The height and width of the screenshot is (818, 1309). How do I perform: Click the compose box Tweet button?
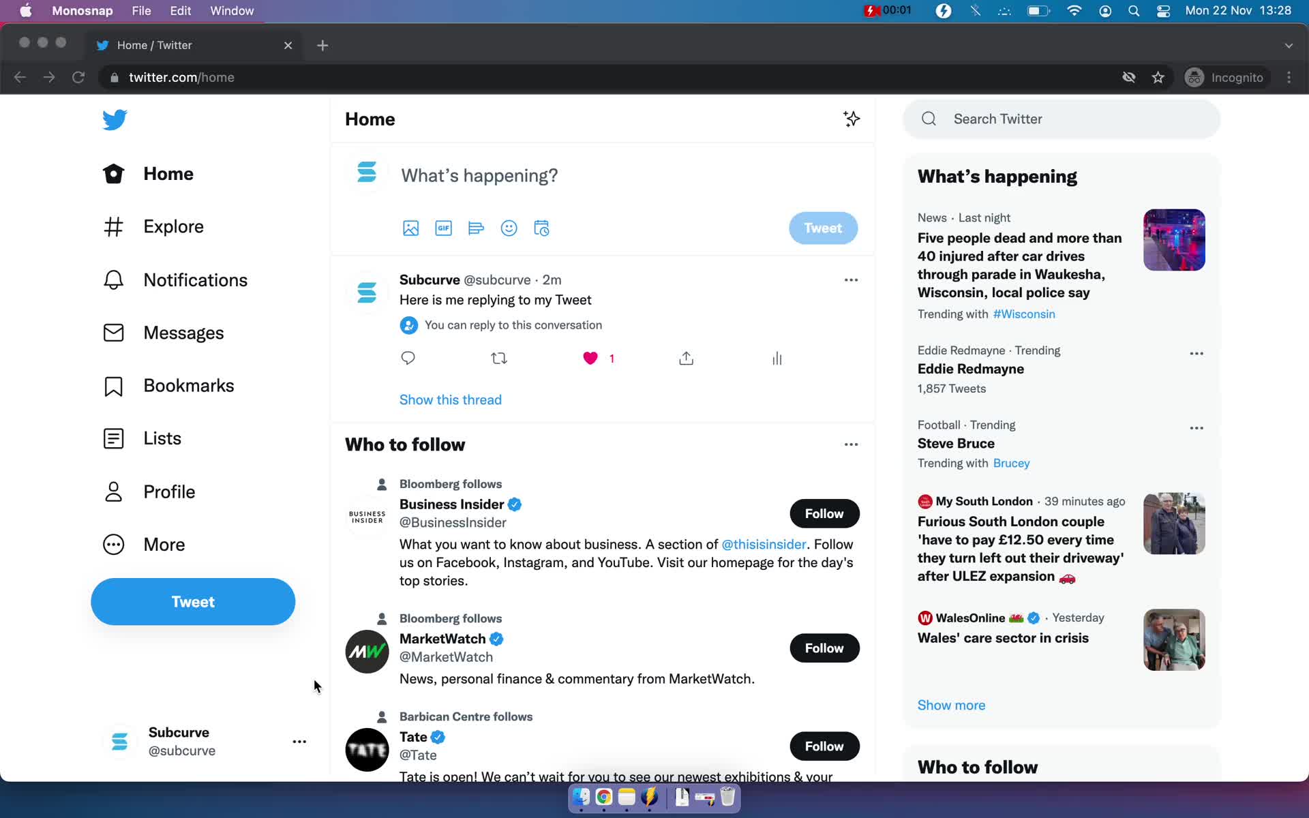coord(823,228)
